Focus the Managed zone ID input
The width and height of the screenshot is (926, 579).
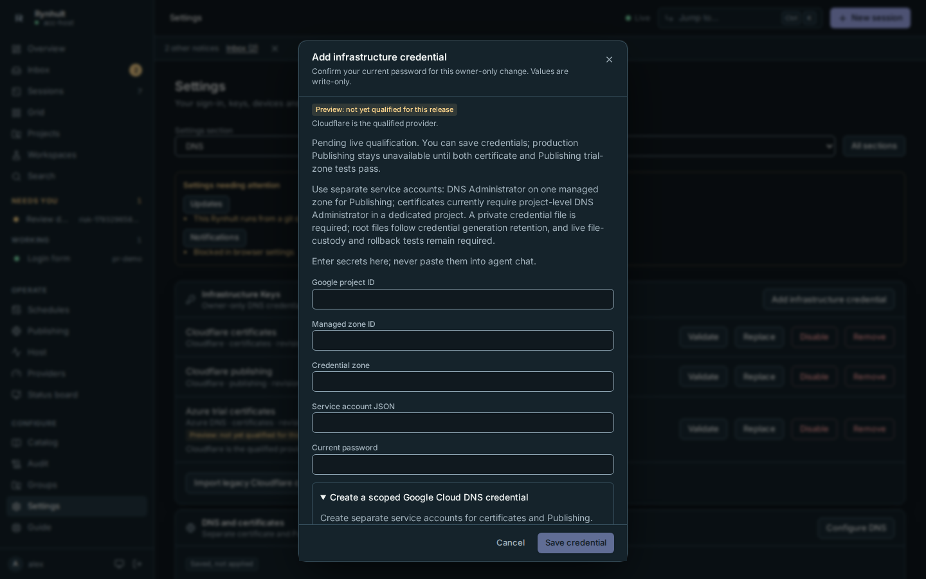pos(463,340)
